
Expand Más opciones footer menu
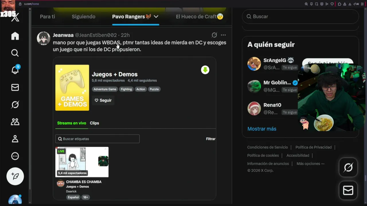pyautogui.click(x=311, y=164)
